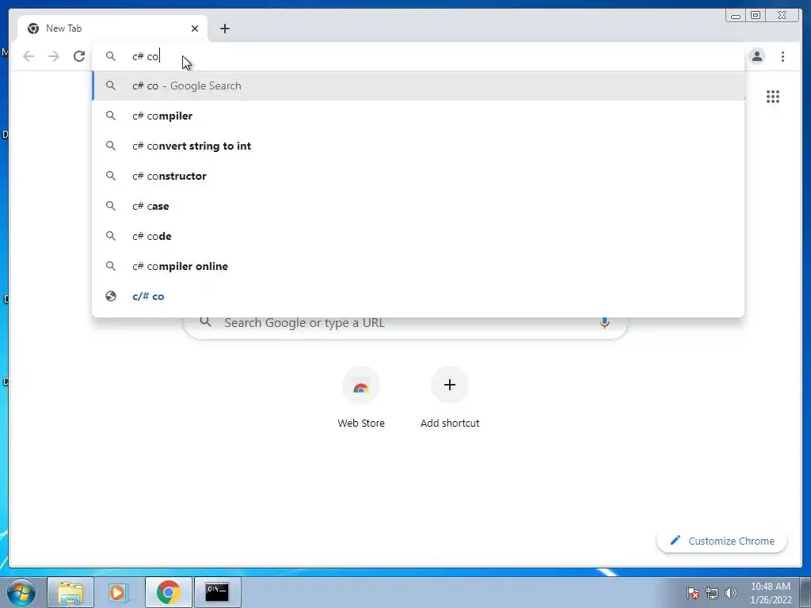This screenshot has height=608, width=811.
Task: Close the New Tab tab
Action: tap(195, 28)
